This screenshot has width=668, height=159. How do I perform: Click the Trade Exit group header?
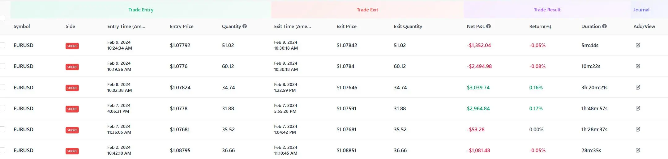367,10
